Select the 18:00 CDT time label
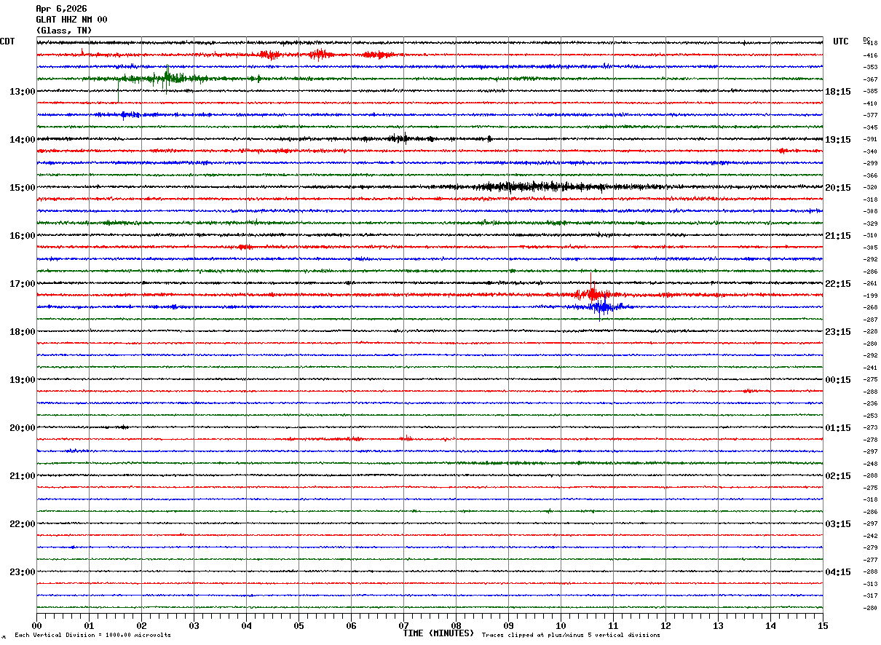 pyautogui.click(x=23, y=332)
